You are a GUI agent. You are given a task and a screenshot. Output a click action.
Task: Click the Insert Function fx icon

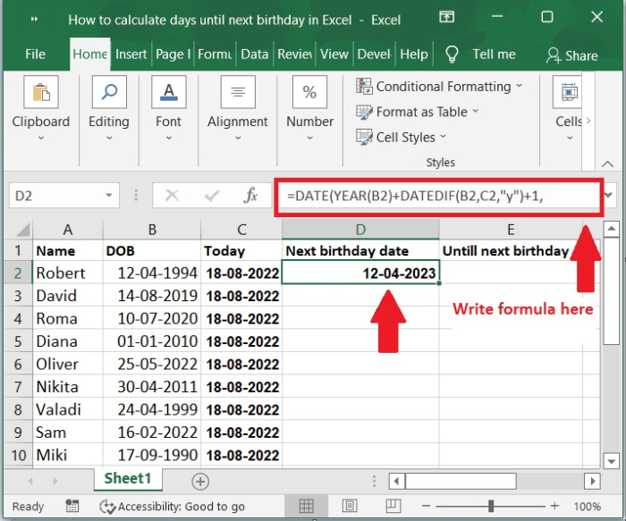251,195
